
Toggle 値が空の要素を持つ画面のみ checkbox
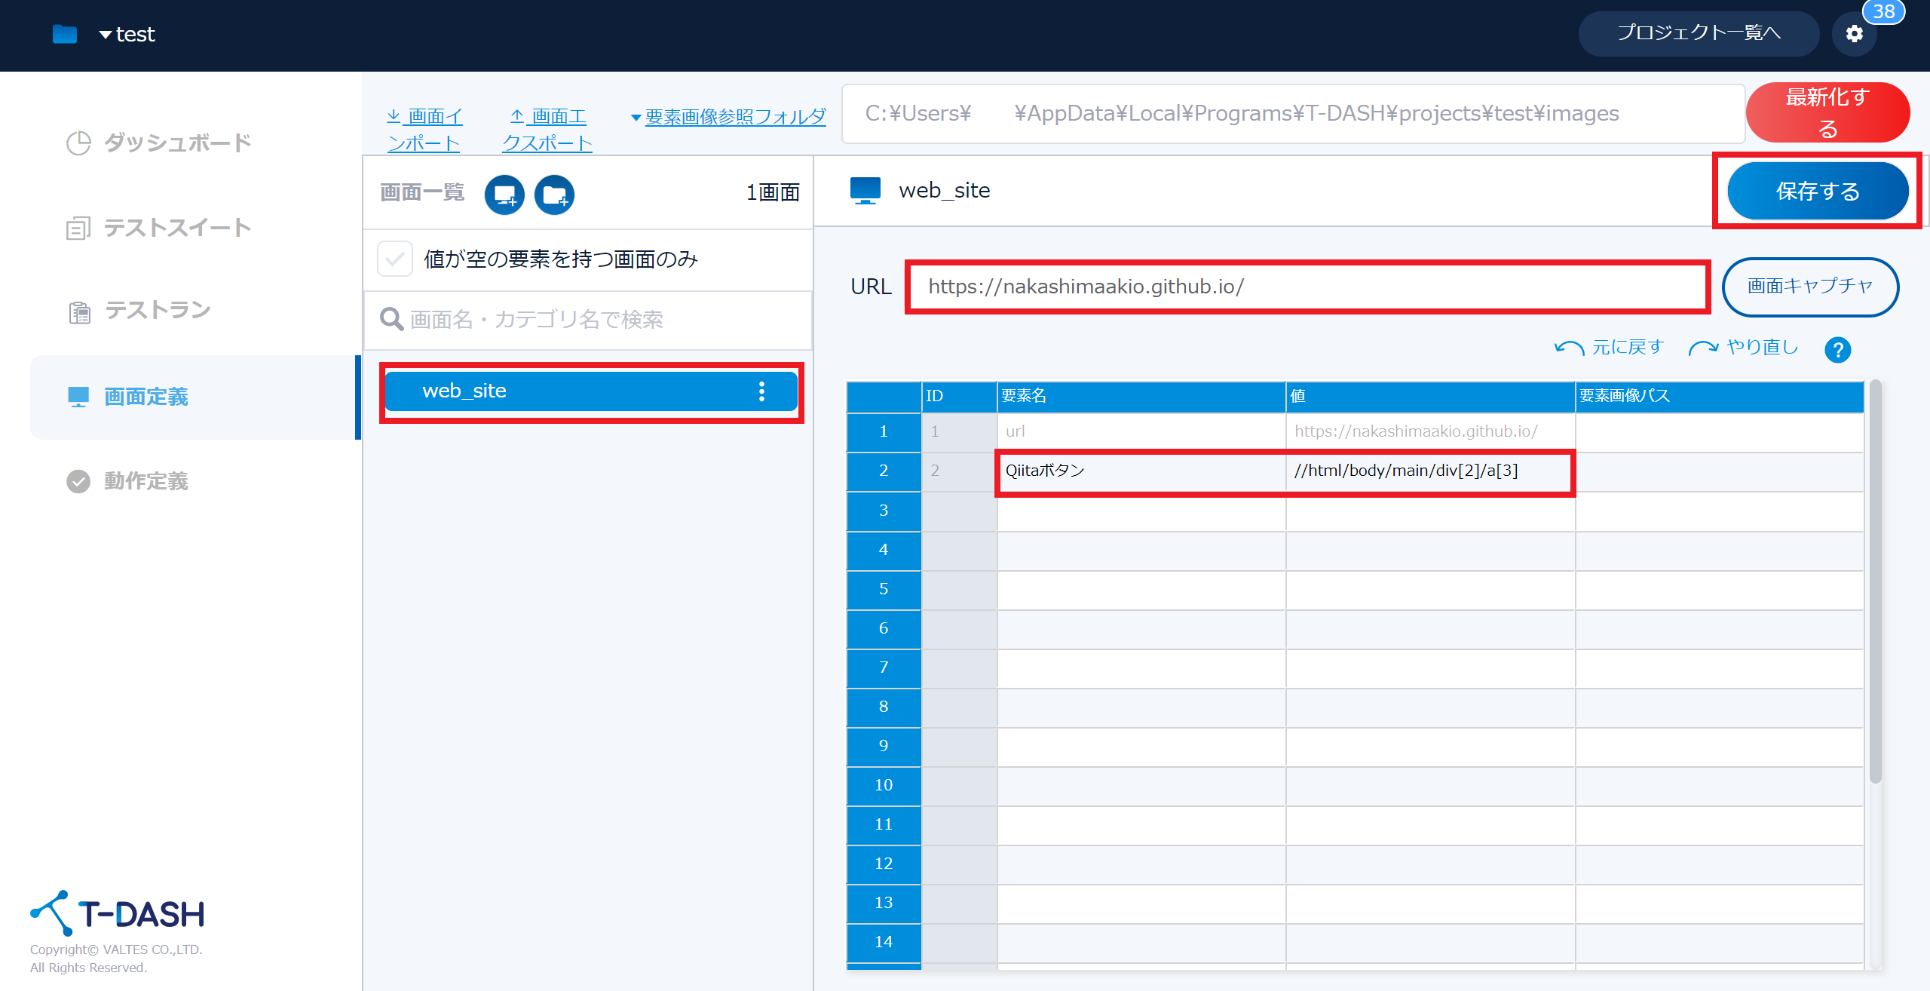tap(395, 259)
